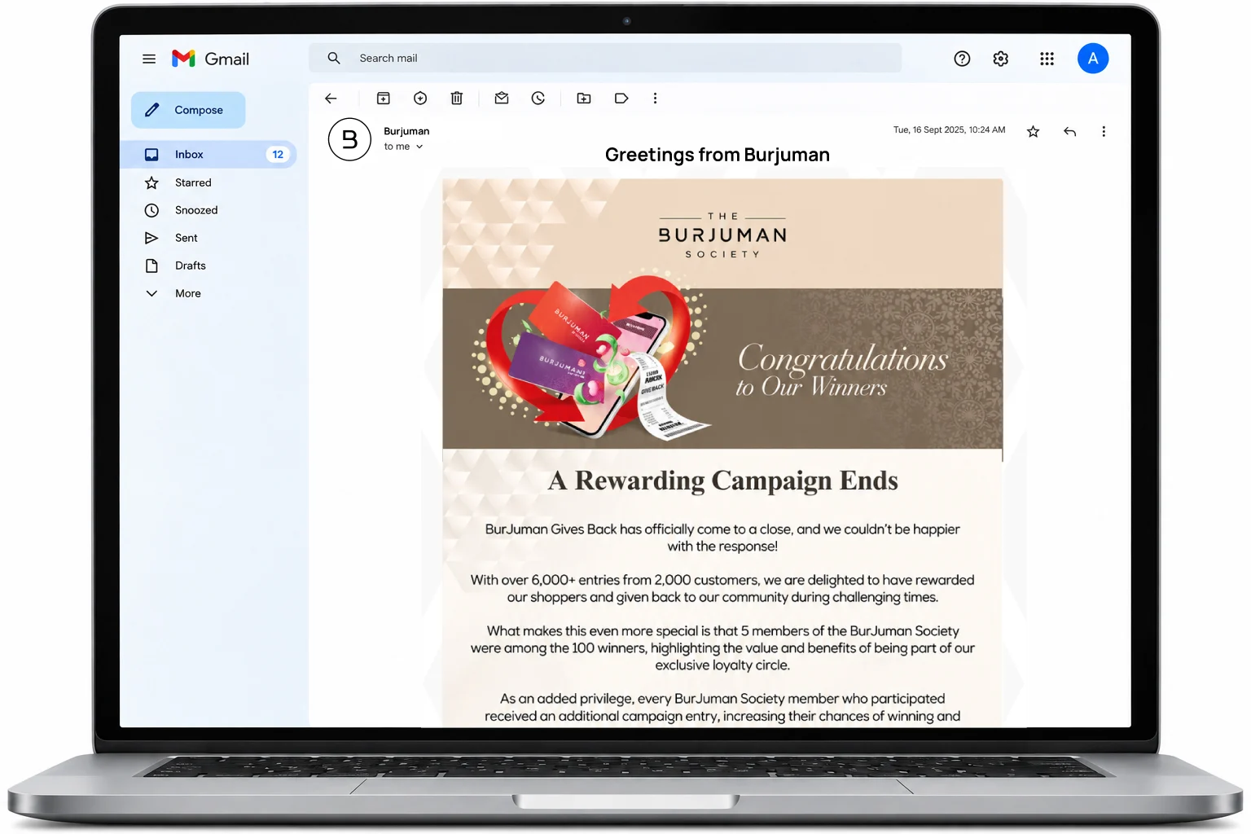Image resolution: width=1251 pixels, height=834 pixels.
Task: Open message options three-dot menu
Action: [1104, 131]
